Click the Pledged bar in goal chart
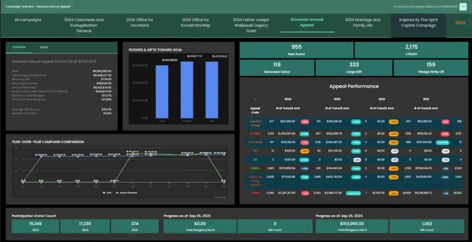 point(187,89)
